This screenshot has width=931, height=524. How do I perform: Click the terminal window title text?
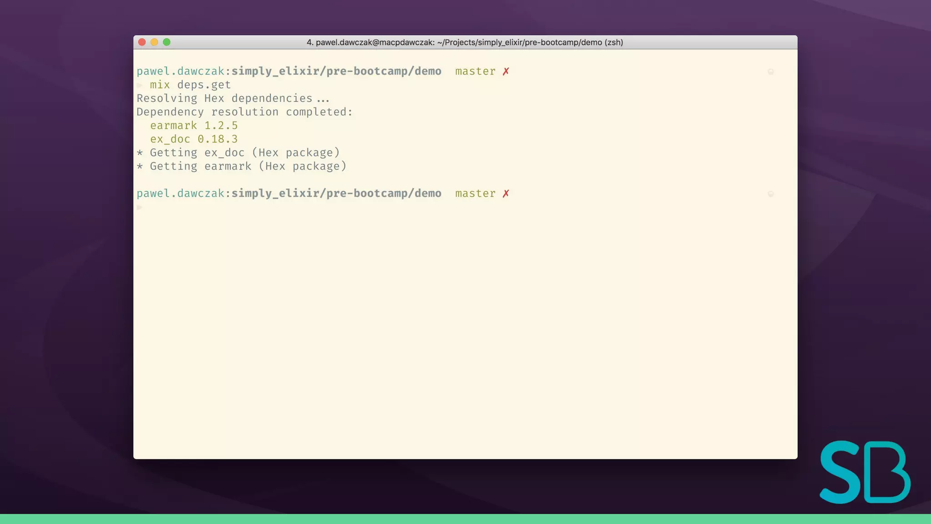pos(465,42)
